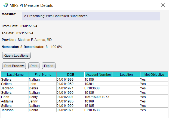Sort table by DOB column

70,74
